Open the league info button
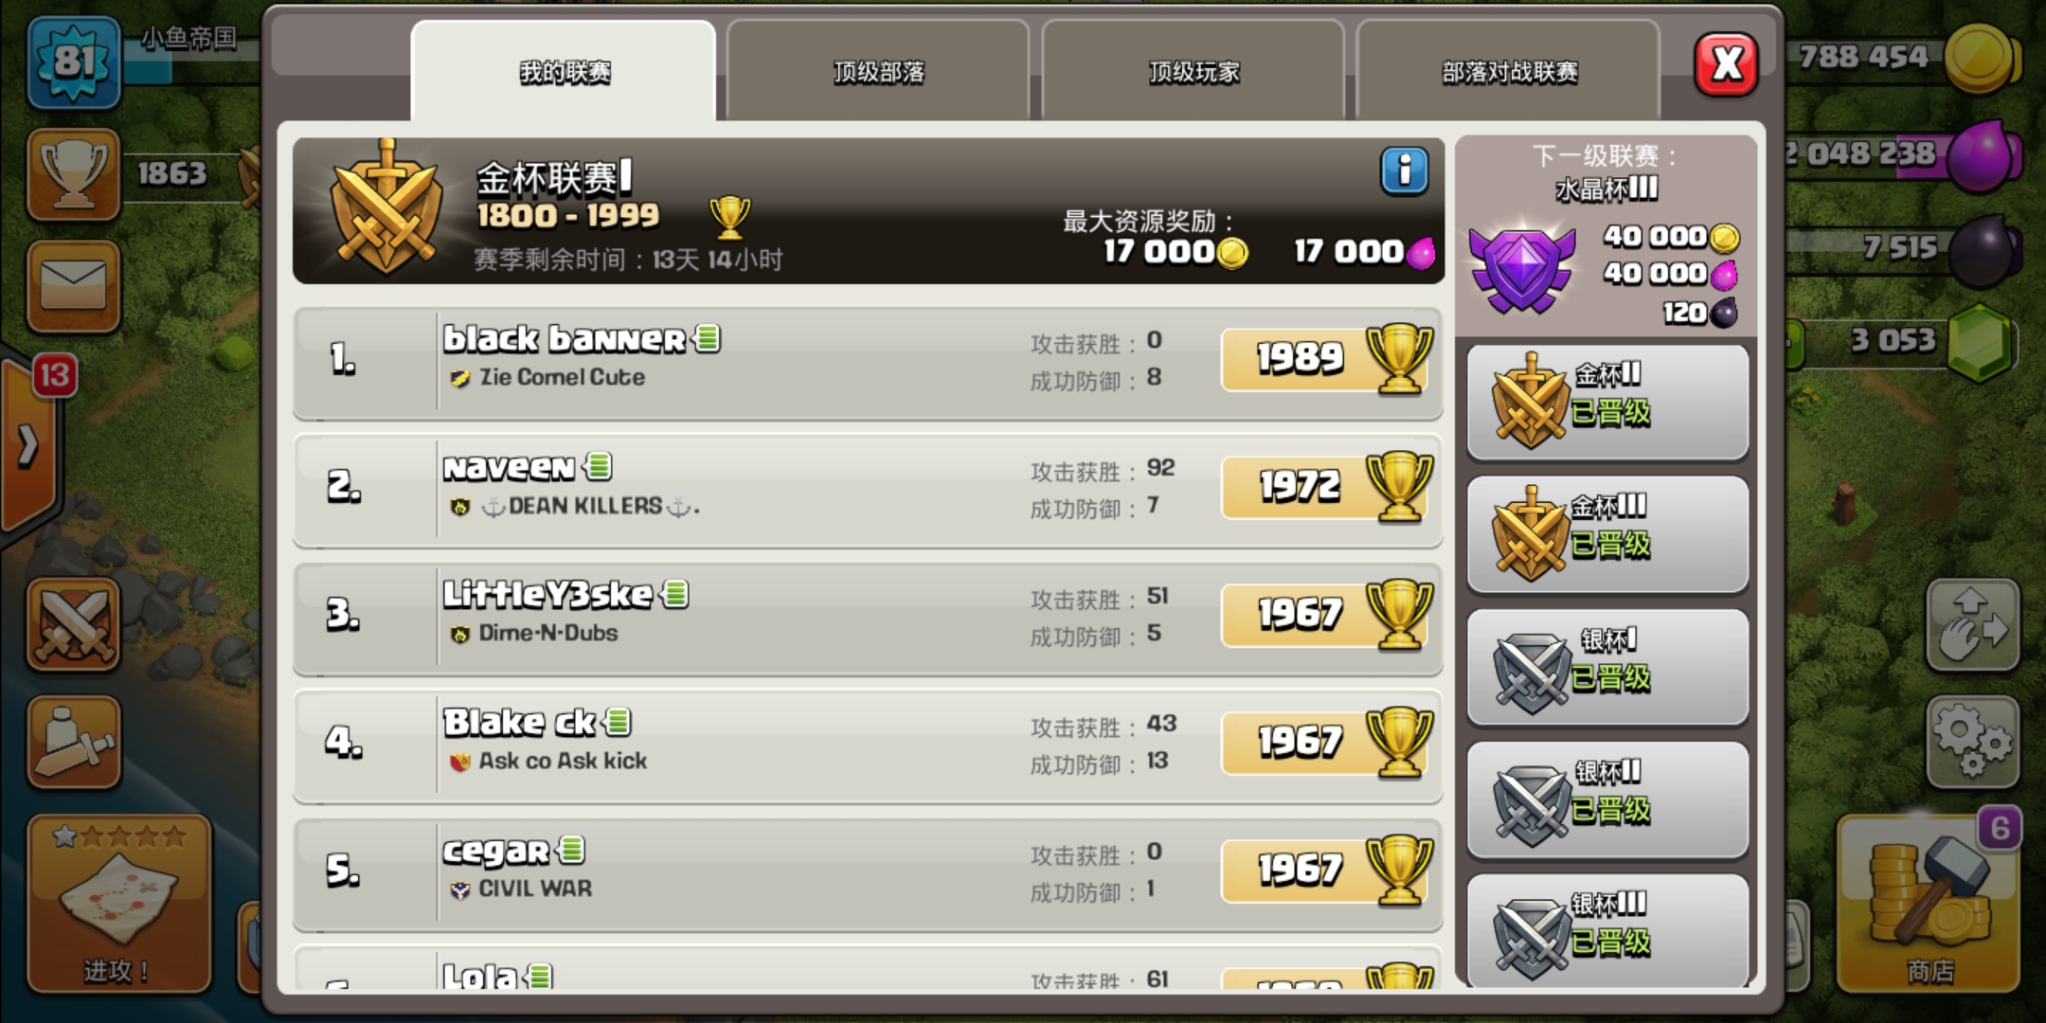Viewport: 2046px width, 1023px height. point(1404,172)
